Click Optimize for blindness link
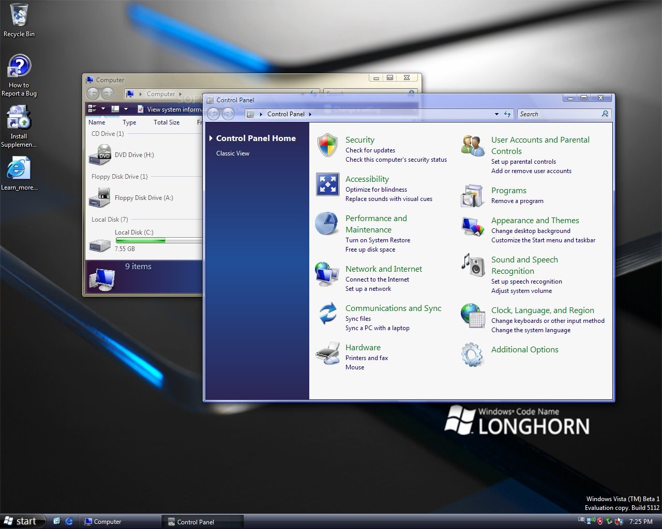662x529 pixels. [x=376, y=190]
